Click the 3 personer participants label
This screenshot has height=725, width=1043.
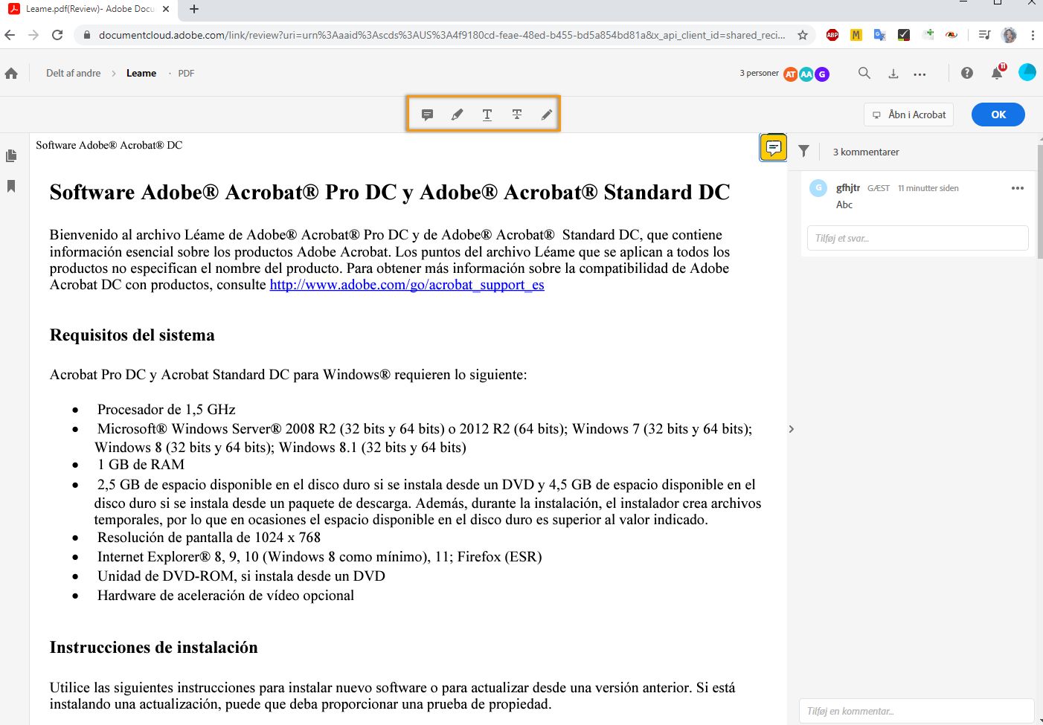tap(759, 73)
